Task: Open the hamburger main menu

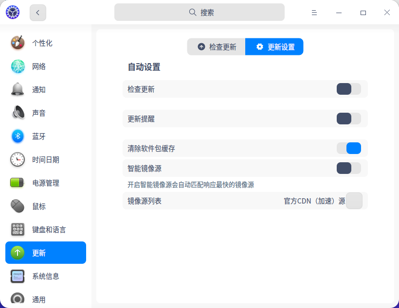Action: [314, 13]
